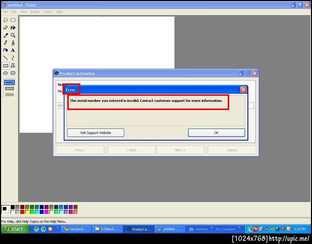Click the foreground/background color indicator box
Image resolution: width=312 pixels, height=244 pixels.
pos(5,210)
